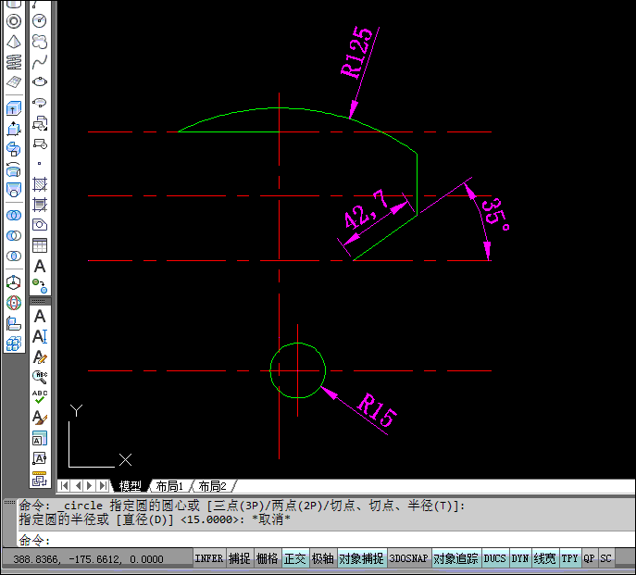Switch to the 布局2 layout tab
This screenshot has height=575, width=636.
tap(213, 485)
